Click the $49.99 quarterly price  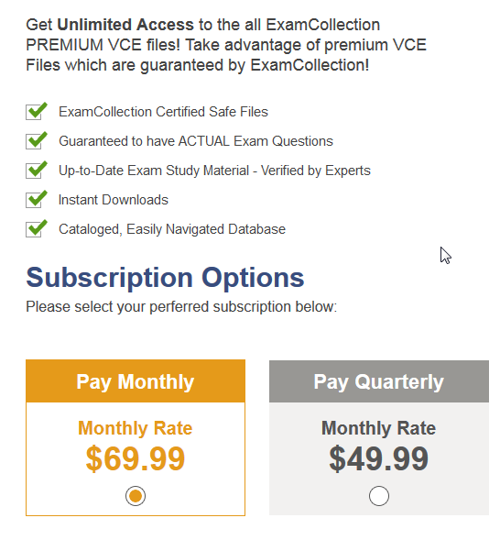[x=379, y=458]
